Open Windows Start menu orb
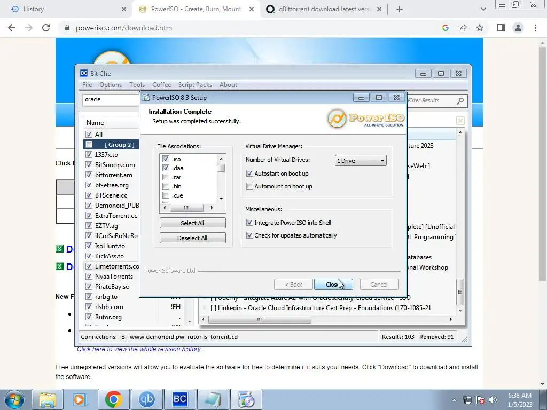547x410 pixels. (14, 399)
